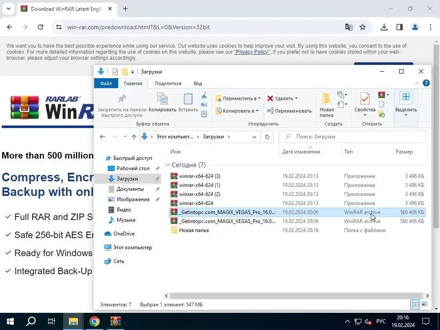Open Chrome three-dot menu
This screenshot has width=440, height=330.
click(x=430, y=27)
